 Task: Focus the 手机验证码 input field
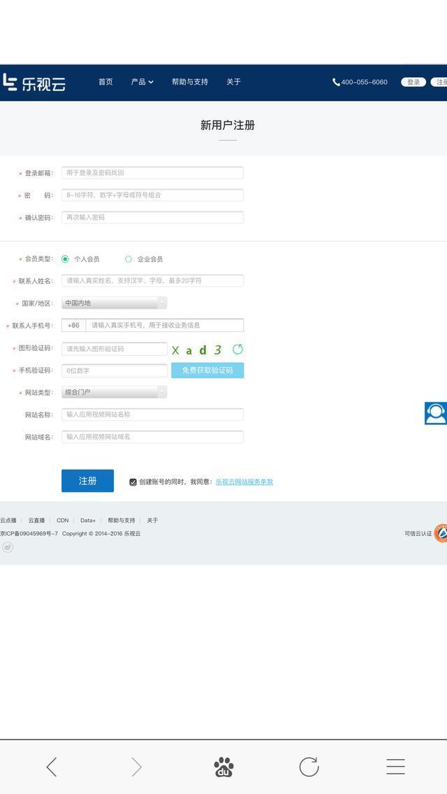coord(115,370)
